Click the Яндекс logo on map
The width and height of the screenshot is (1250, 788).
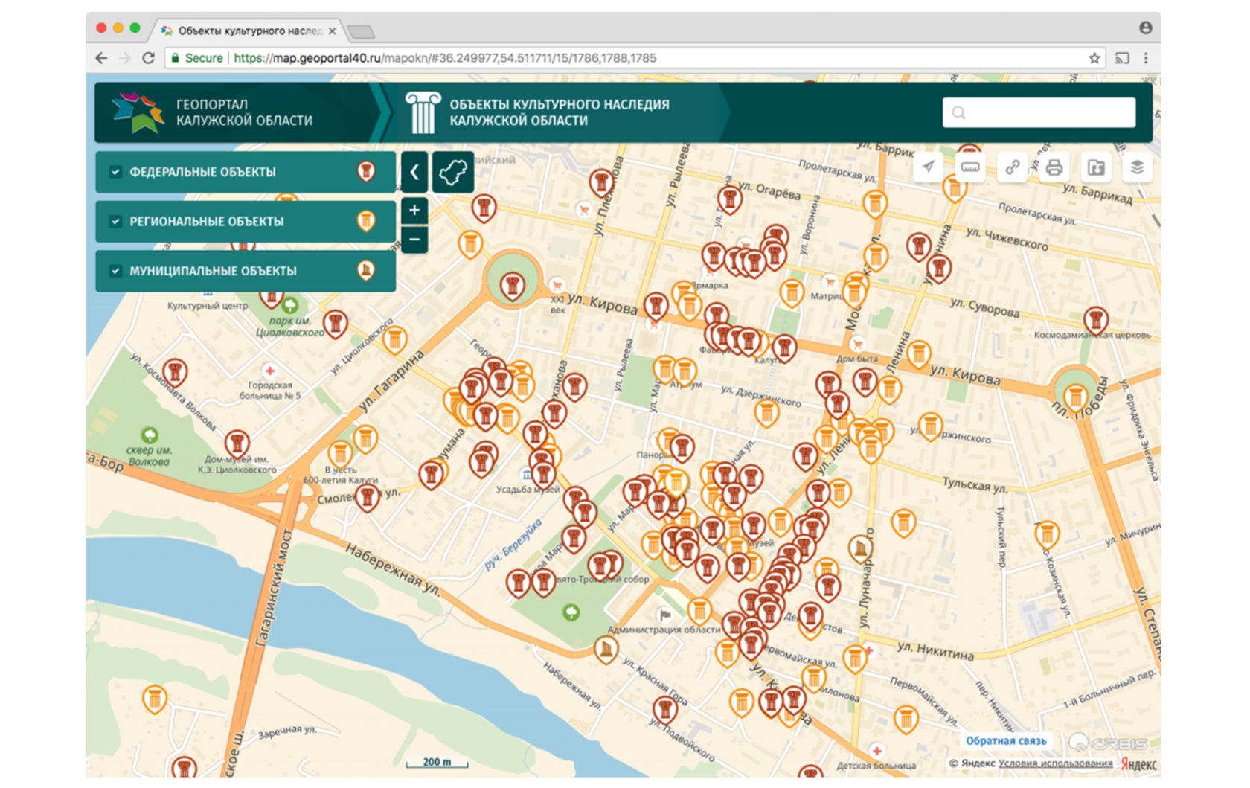1138,764
